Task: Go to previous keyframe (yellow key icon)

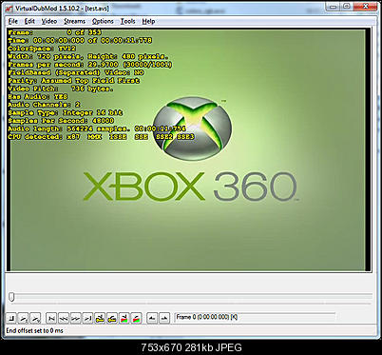Action: (100, 318)
